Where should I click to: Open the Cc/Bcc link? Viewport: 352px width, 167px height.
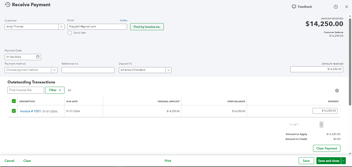tap(124, 20)
